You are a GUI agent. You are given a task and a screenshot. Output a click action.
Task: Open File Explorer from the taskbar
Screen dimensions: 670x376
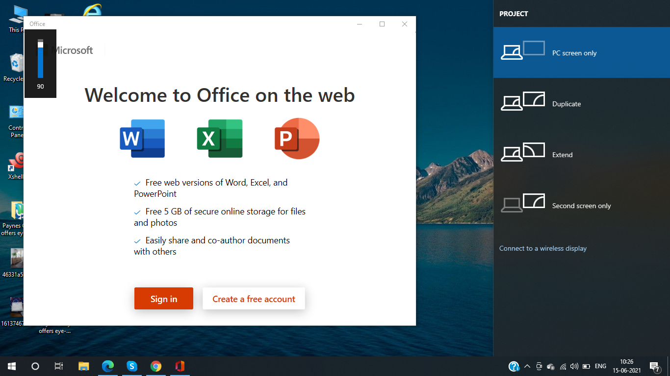pyautogui.click(x=84, y=366)
